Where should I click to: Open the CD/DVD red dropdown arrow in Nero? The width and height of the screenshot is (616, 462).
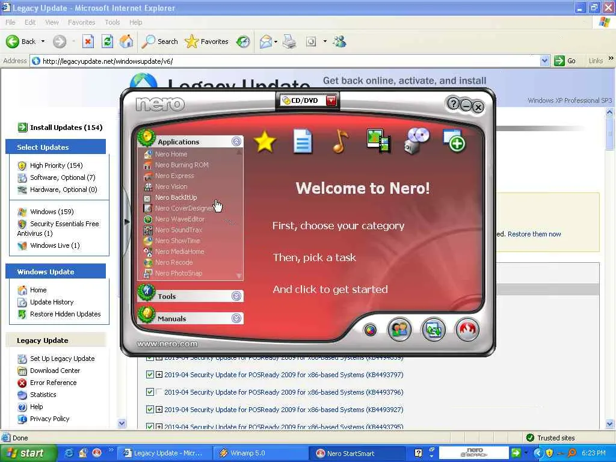tap(331, 100)
